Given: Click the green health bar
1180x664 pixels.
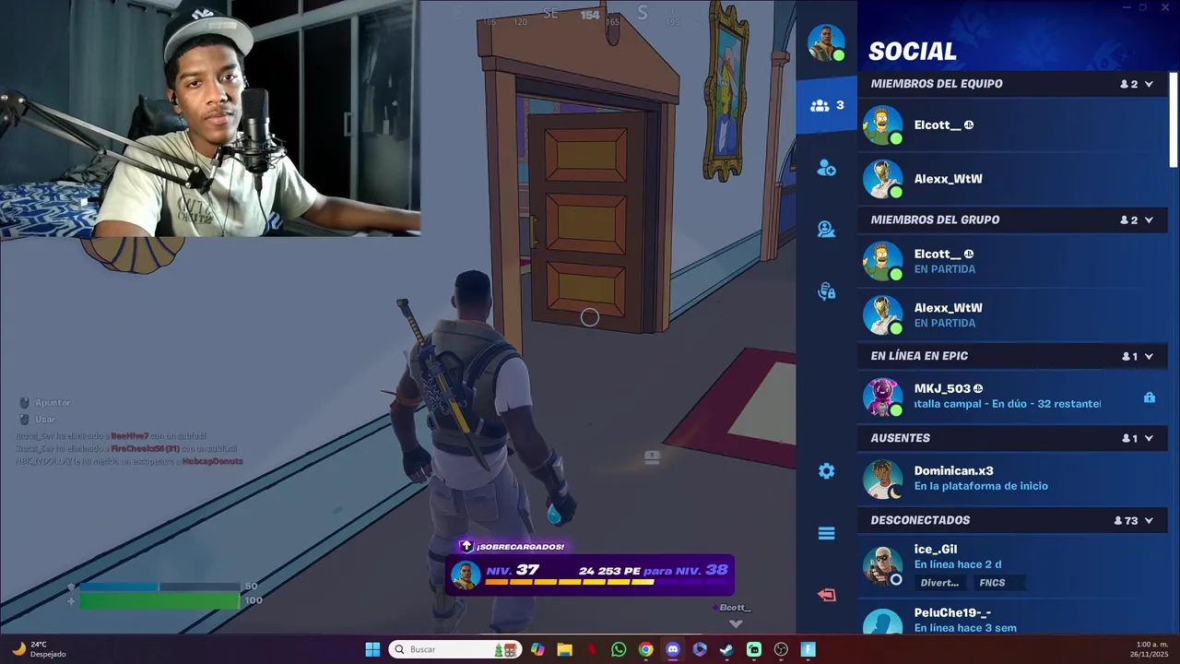Looking at the screenshot, I should pyautogui.click(x=159, y=601).
